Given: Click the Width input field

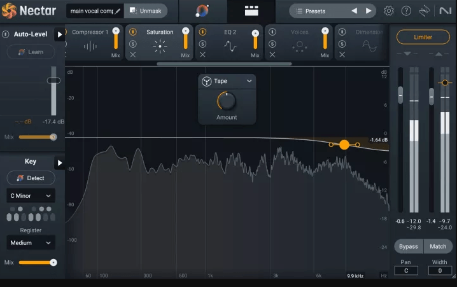Looking at the screenshot, I should click(440, 270).
